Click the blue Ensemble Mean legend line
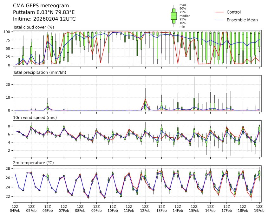 [220, 20]
